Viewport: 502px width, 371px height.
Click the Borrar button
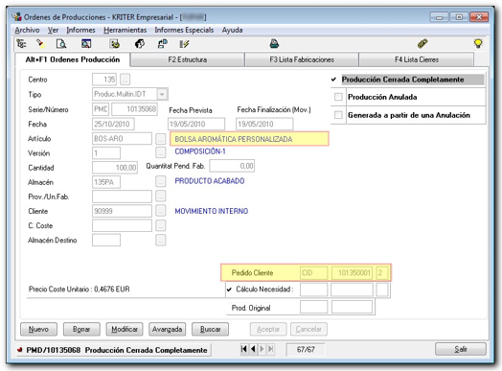coord(81,329)
